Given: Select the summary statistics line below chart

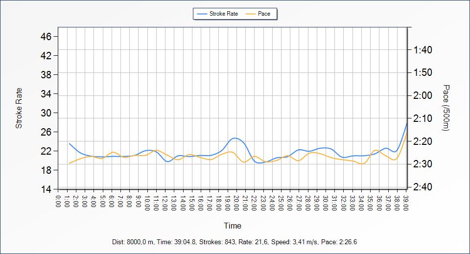Looking at the screenshot, I should click(235, 242).
